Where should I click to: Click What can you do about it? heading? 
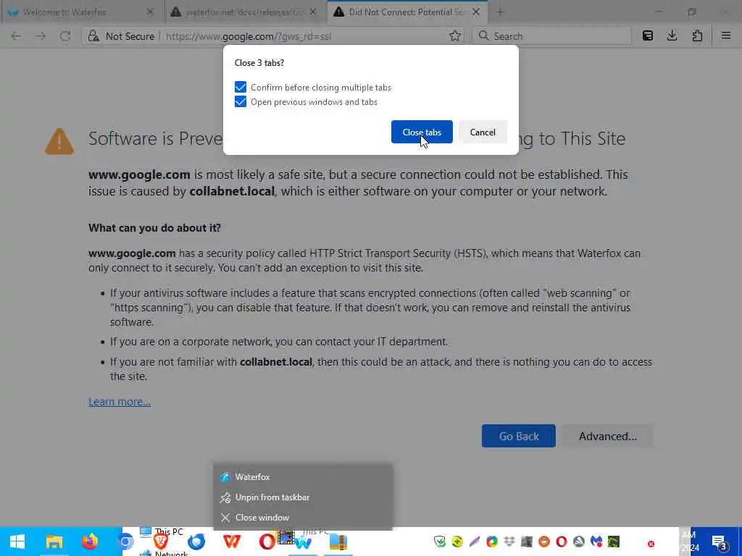click(x=155, y=228)
